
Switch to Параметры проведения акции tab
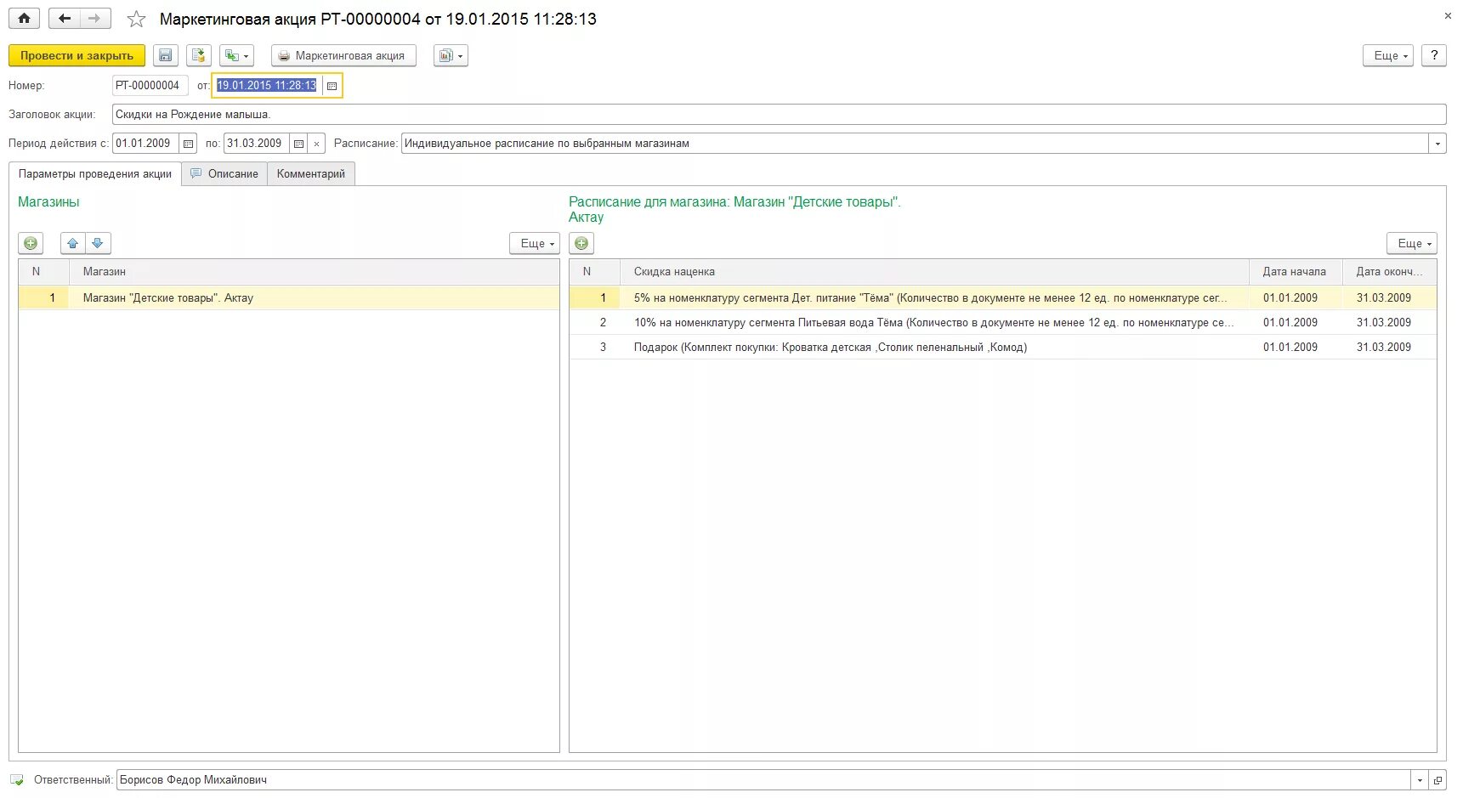click(95, 173)
